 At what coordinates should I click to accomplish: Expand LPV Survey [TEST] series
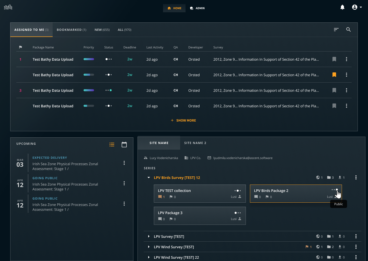coord(149,237)
